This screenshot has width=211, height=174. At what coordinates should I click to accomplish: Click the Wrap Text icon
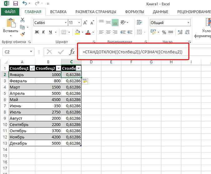pyautogui.click(x=140, y=22)
